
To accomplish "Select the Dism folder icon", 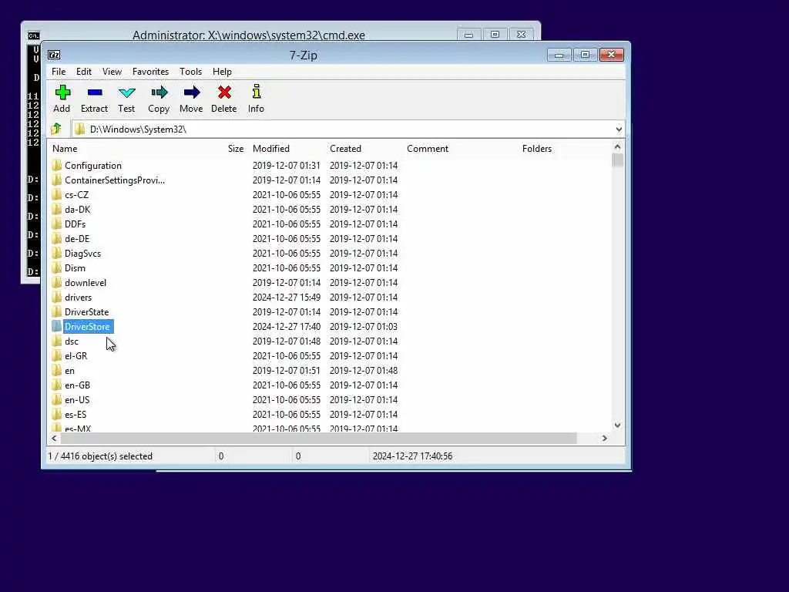I will click(57, 267).
